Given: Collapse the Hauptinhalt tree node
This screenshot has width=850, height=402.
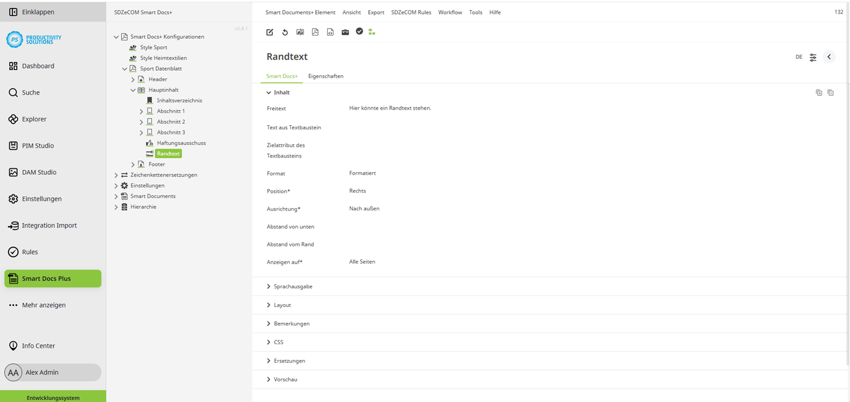Looking at the screenshot, I should 133,89.
